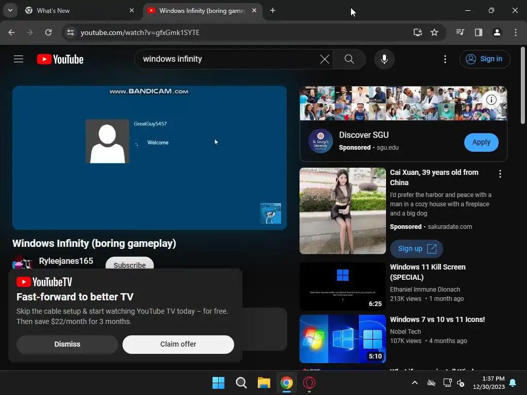Click the muted volume tray icon
This screenshot has height=395, width=527.
pos(461,383)
